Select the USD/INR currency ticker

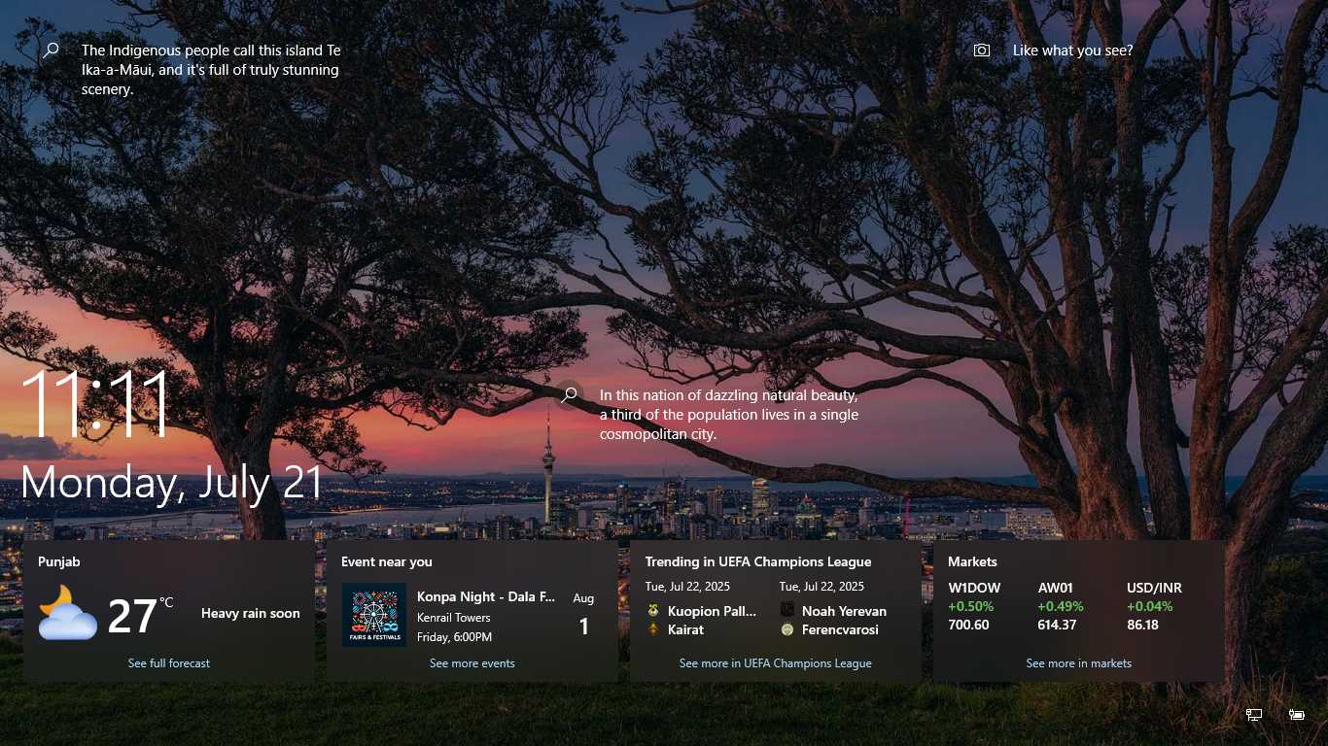coord(1155,588)
